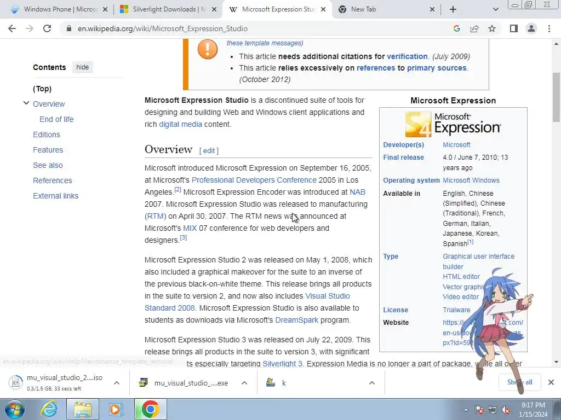Edit the Overview section
The width and height of the screenshot is (561, 420).
tap(209, 151)
